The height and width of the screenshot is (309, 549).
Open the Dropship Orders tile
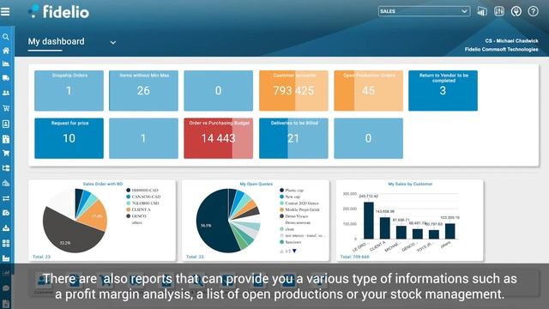pyautogui.click(x=69, y=91)
